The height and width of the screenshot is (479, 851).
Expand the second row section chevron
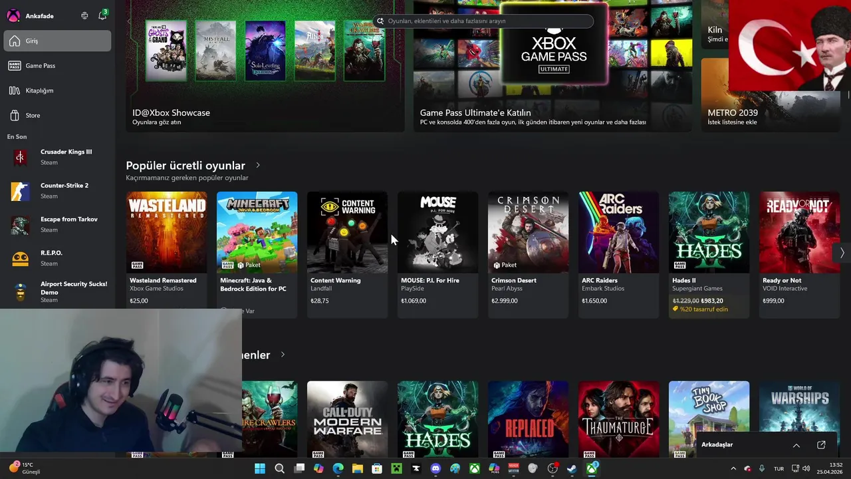(283, 355)
